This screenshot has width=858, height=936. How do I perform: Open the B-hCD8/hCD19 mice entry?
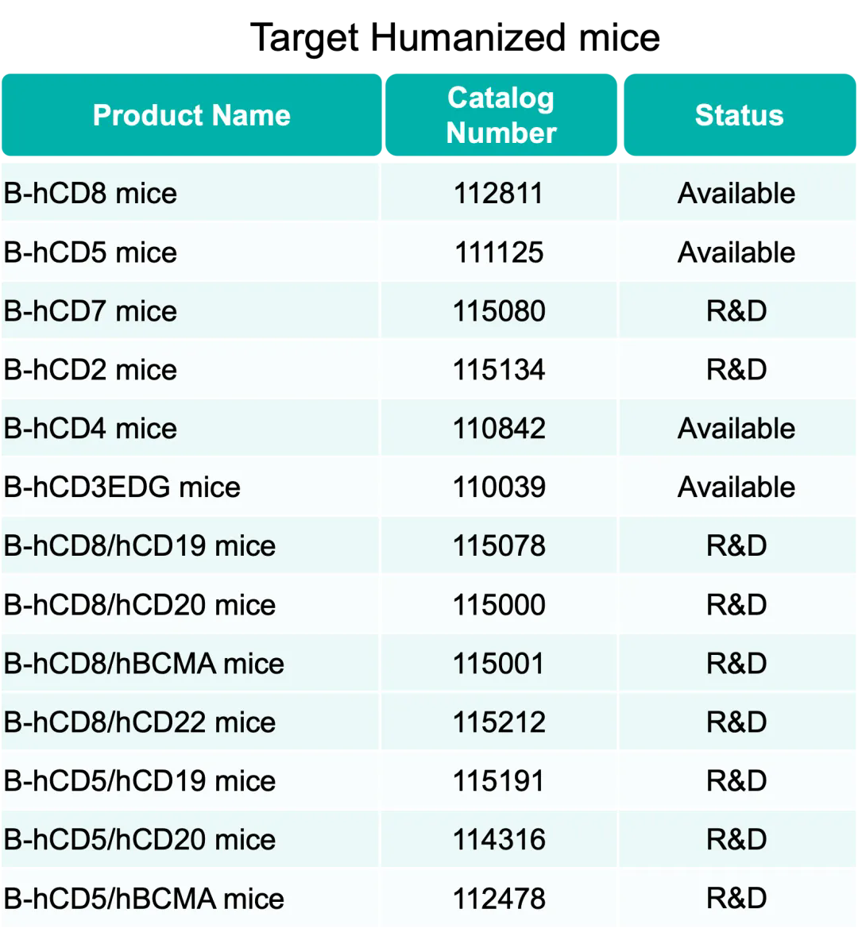(140, 545)
